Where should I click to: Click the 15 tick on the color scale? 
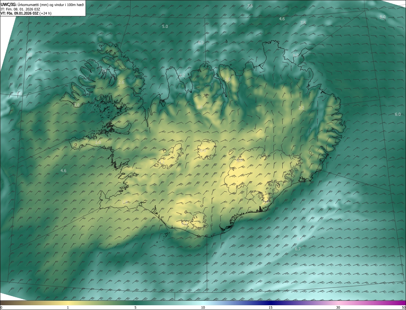[x=271, y=307]
